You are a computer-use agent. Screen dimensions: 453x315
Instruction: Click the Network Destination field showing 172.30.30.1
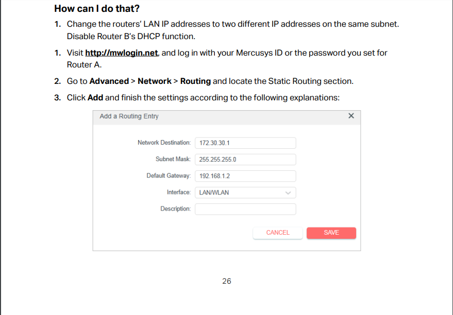(245, 143)
